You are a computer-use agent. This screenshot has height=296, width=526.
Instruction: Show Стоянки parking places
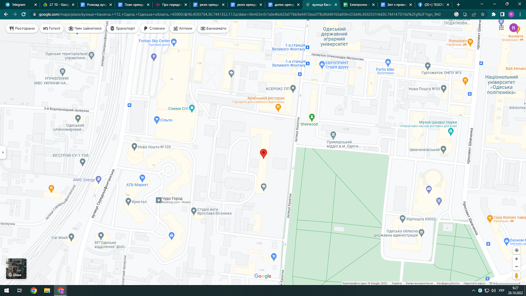[x=154, y=28]
